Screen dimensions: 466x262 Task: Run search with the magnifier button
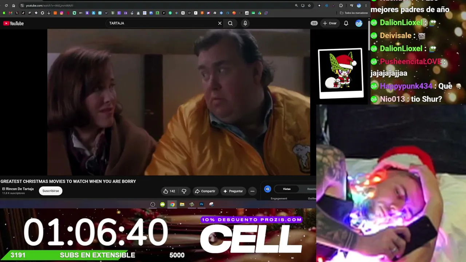(230, 23)
